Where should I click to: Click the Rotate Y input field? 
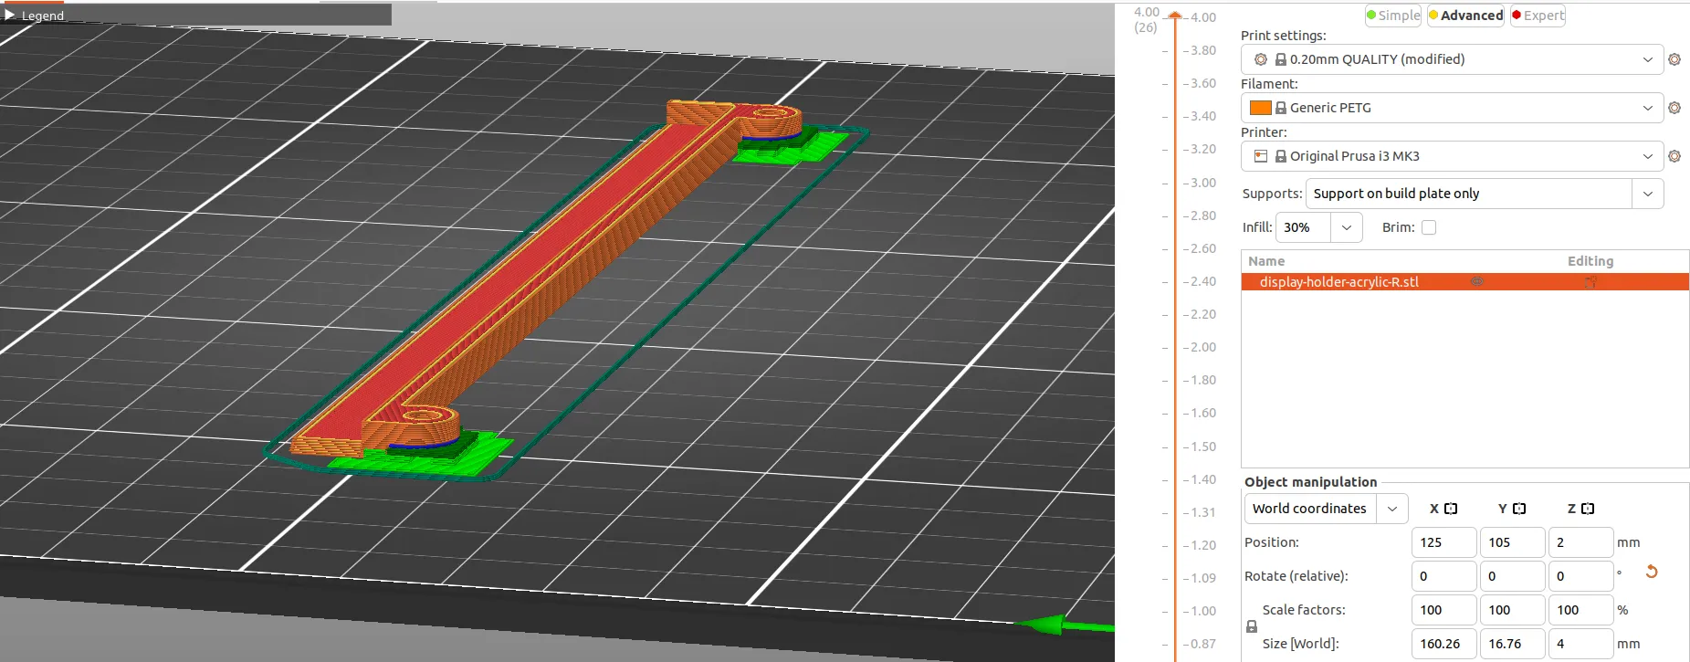(1512, 576)
